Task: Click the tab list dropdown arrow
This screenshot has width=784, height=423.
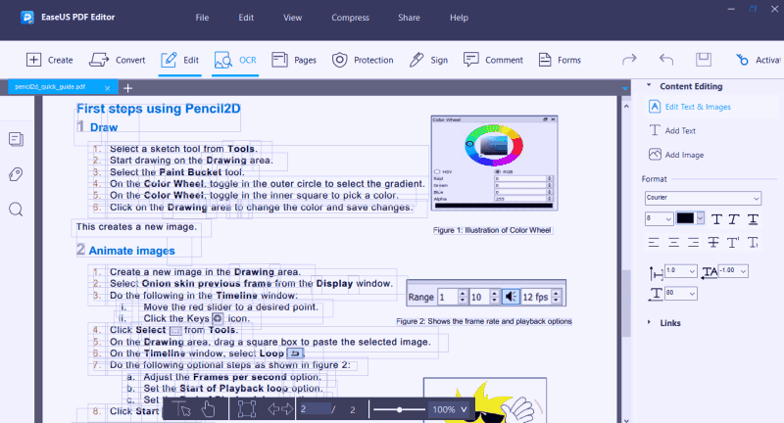Action: (625, 88)
